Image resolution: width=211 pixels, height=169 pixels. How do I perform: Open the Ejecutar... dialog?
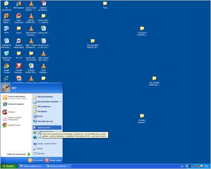coord(47,153)
